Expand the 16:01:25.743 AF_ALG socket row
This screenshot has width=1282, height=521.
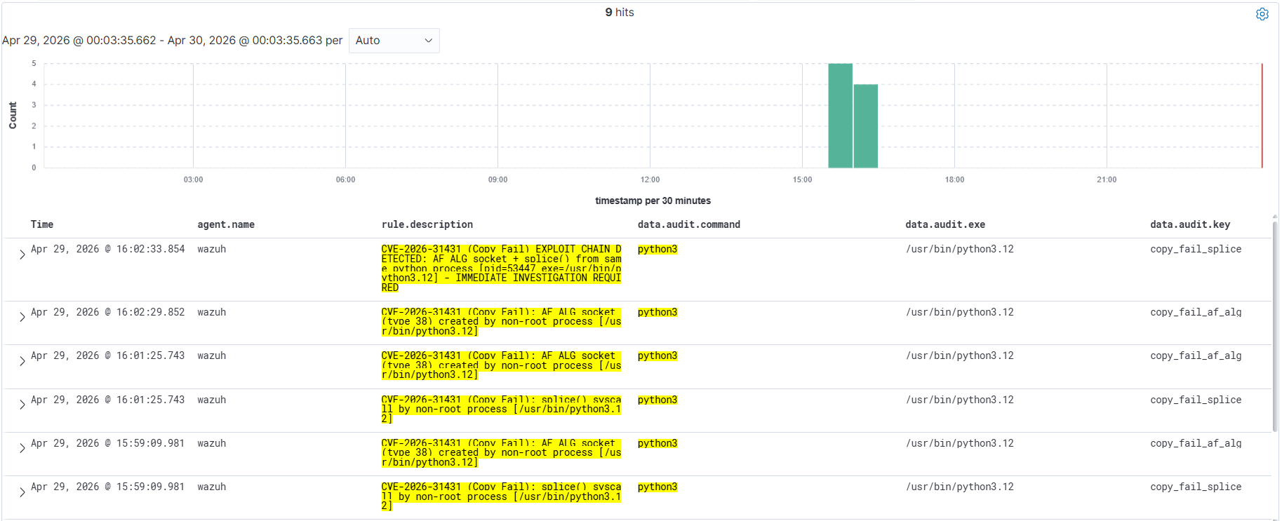tap(22, 361)
